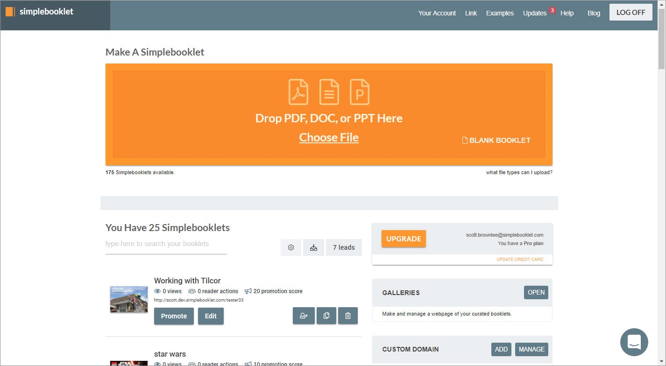Screen dimensions: 666x366
Task: Click scott.brownlee@simplebooklet.com email text
Action: tap(505, 235)
